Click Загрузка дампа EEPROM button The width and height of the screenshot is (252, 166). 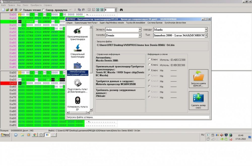[198, 78]
